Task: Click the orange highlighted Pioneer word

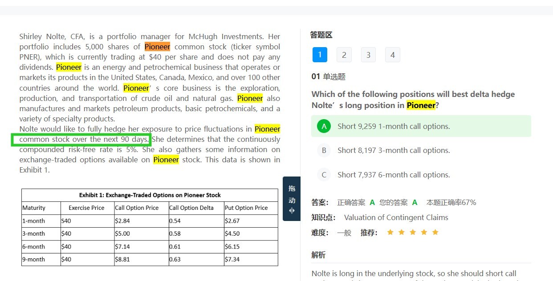Action: (x=157, y=47)
